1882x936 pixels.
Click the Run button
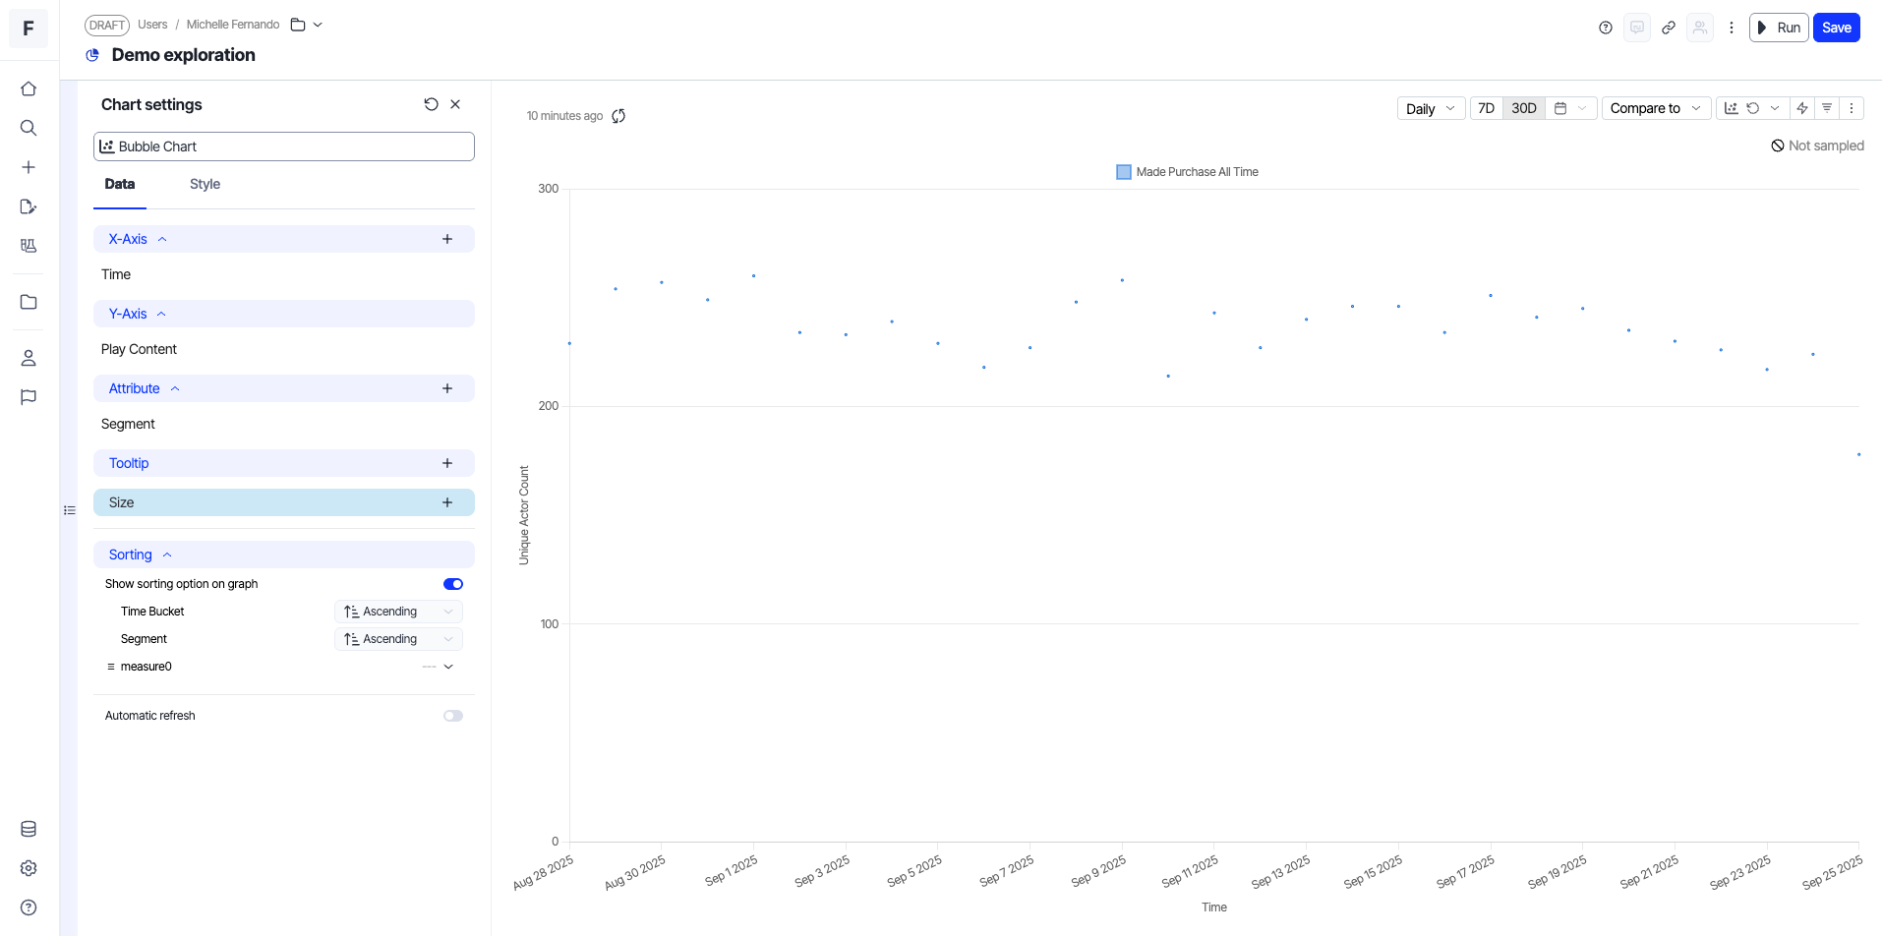[x=1779, y=28]
